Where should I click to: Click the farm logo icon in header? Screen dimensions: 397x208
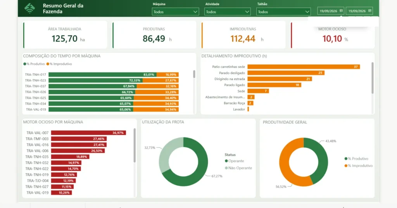tap(29, 9)
